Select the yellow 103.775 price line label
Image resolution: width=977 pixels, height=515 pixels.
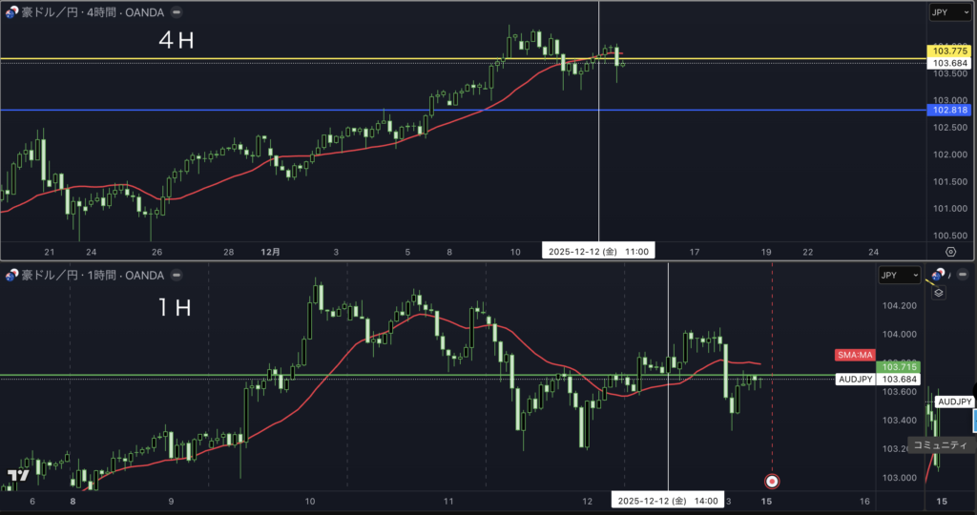click(x=951, y=51)
